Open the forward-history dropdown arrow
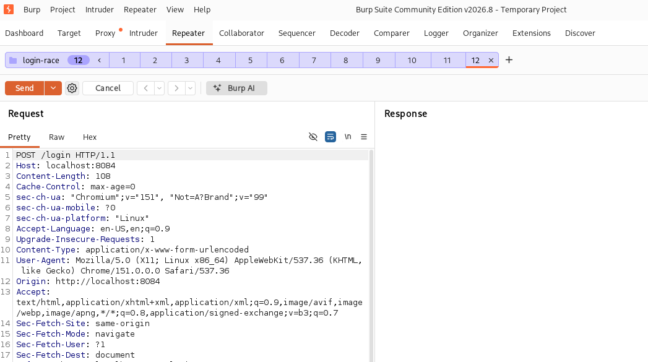The image size is (648, 362). click(x=190, y=88)
